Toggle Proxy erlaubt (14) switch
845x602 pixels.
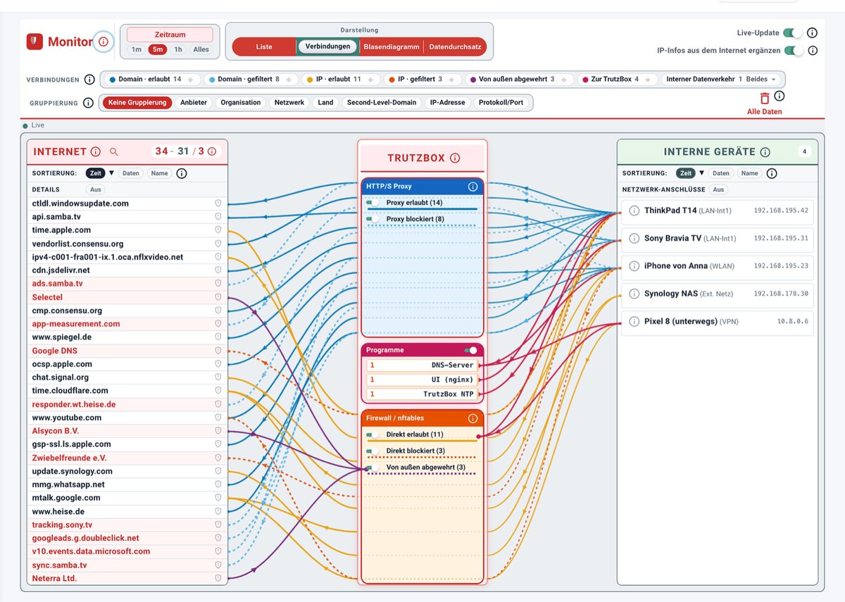pyautogui.click(x=373, y=203)
